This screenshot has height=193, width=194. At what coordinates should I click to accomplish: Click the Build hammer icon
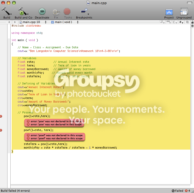(6, 11)
